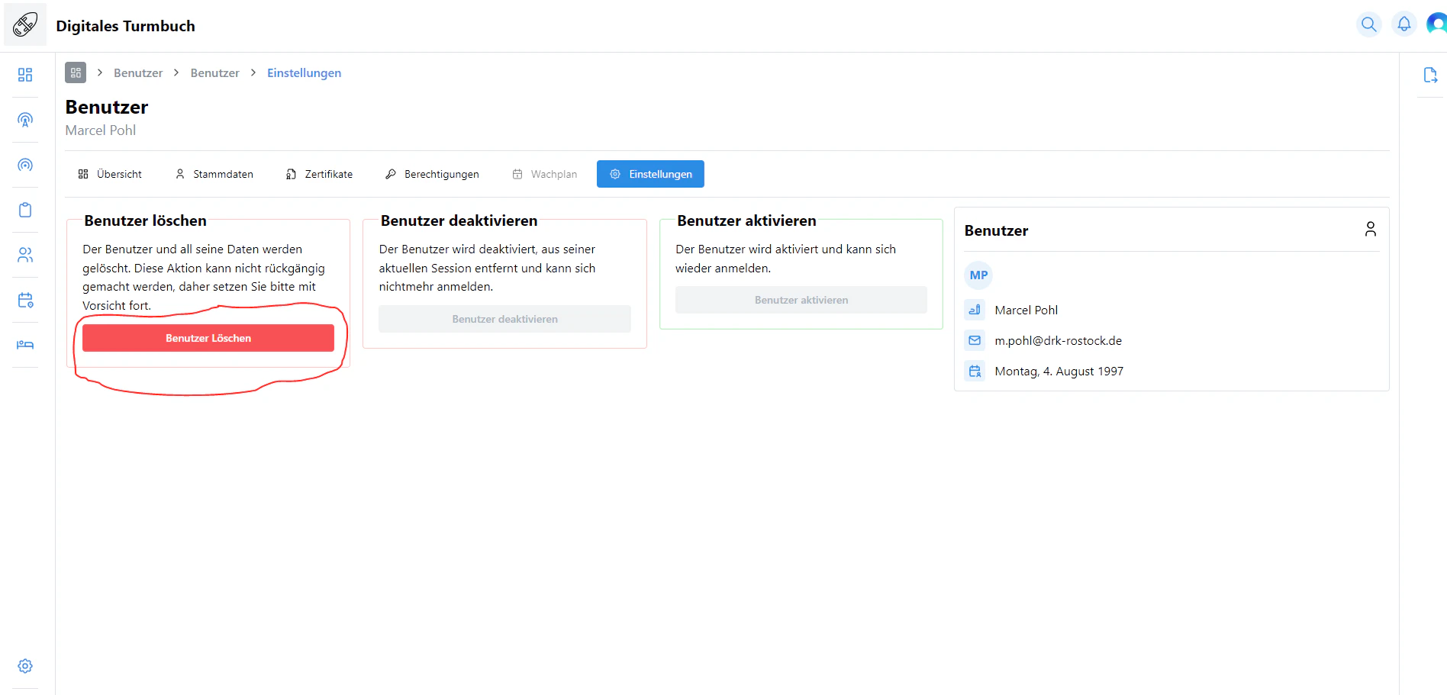Open the broadcast tower sidebar icon
The width and height of the screenshot is (1447, 695).
click(x=25, y=120)
